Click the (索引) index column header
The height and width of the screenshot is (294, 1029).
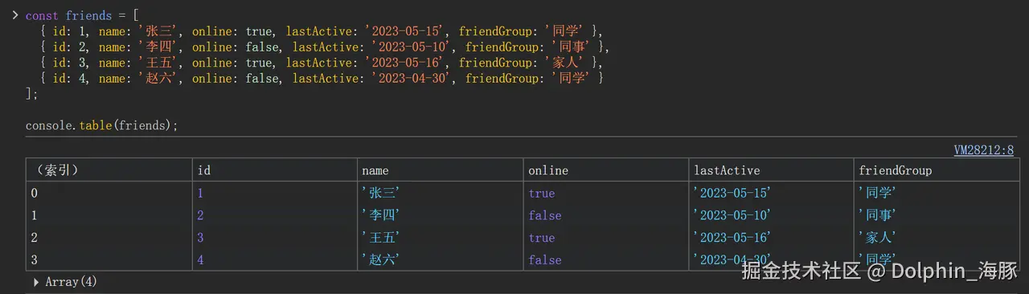tap(109, 170)
